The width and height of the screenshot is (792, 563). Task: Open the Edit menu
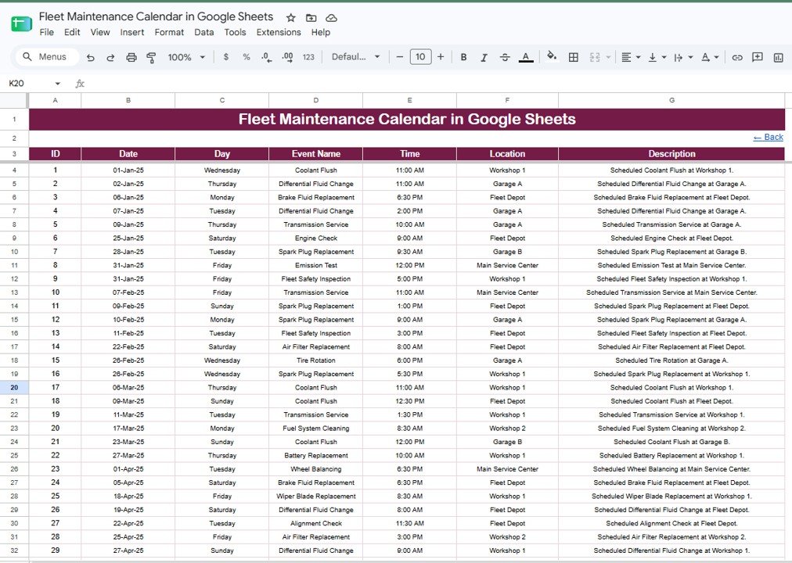(72, 32)
